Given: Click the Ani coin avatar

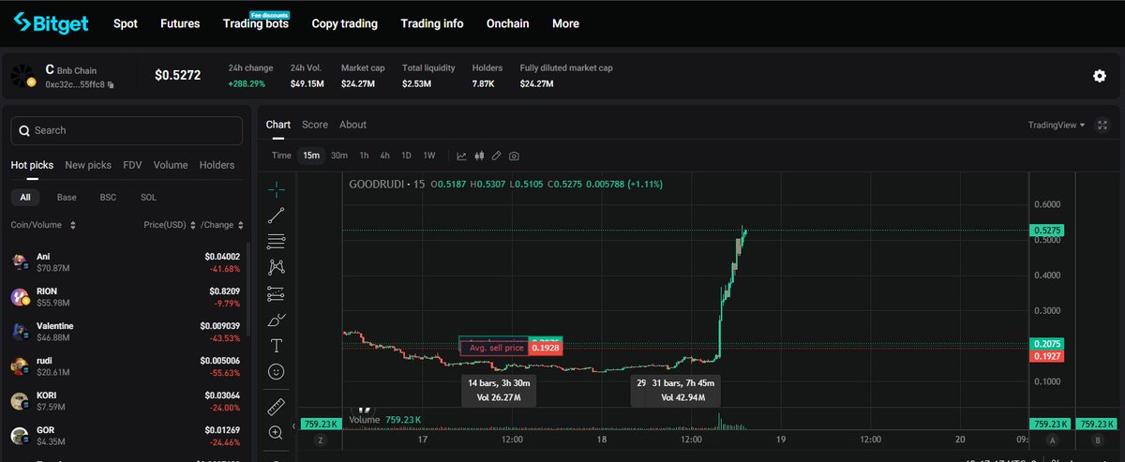Looking at the screenshot, I should [20, 261].
